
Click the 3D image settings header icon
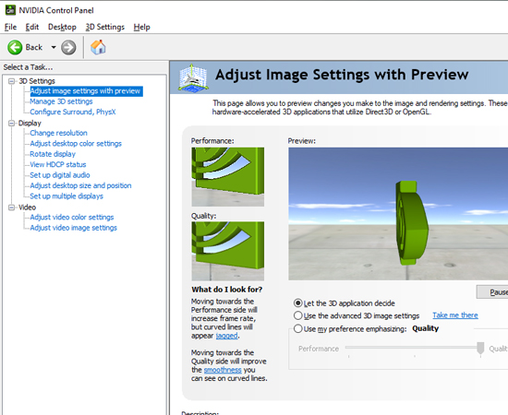(193, 77)
